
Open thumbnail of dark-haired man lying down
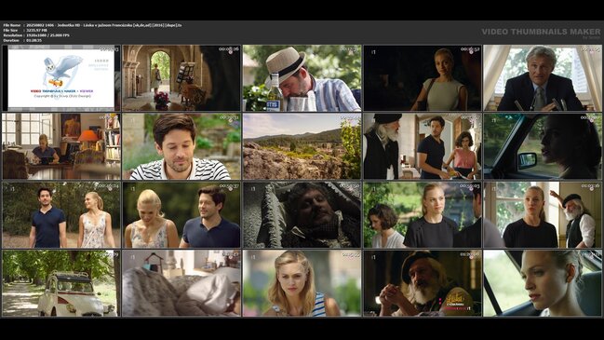tap(302, 215)
